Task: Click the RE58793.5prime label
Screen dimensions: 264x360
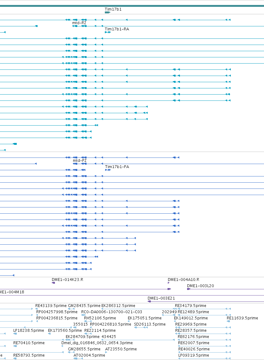Action: 29,355
